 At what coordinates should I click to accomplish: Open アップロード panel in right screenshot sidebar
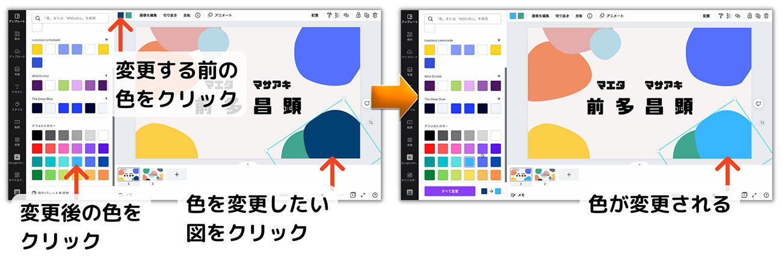click(410, 54)
